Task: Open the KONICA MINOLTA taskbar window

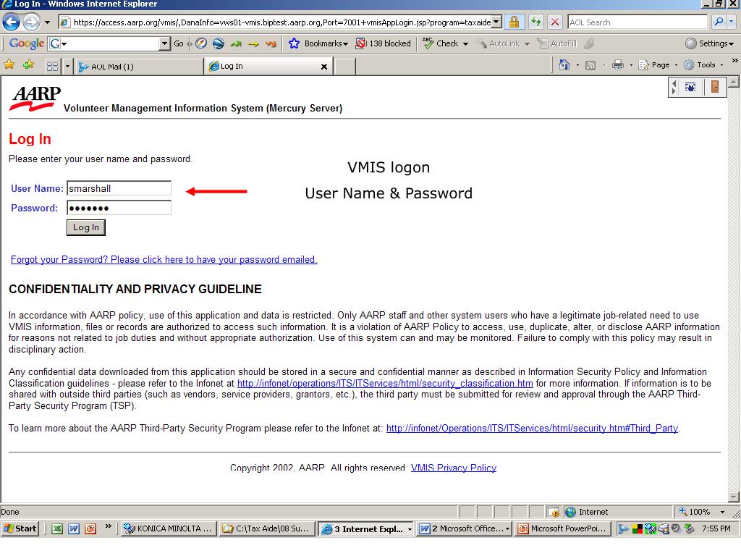Action: click(x=169, y=528)
